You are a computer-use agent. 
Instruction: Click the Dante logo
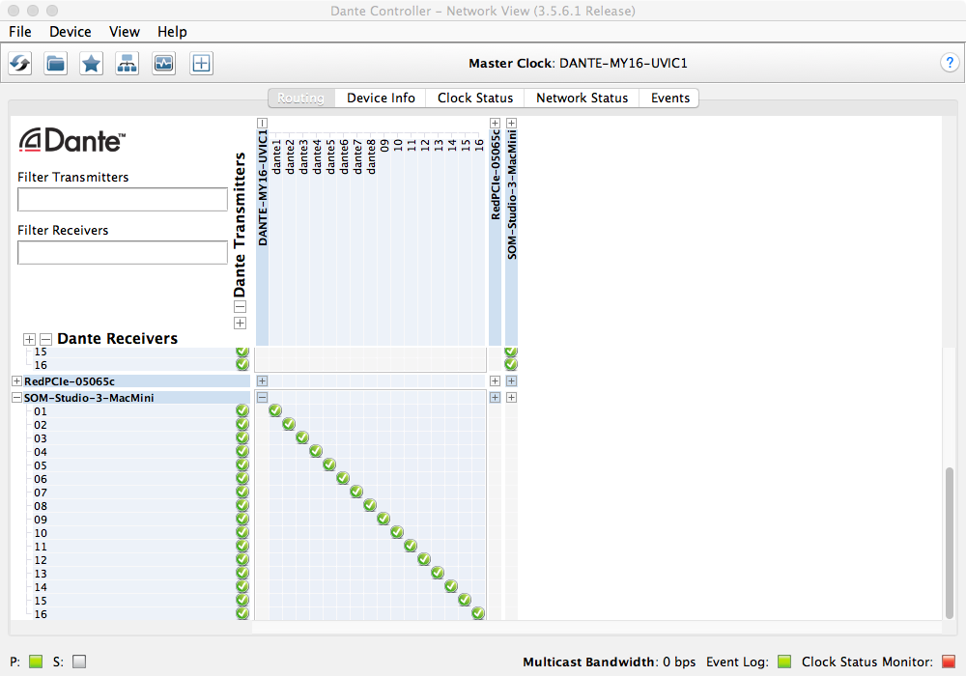tap(72, 140)
